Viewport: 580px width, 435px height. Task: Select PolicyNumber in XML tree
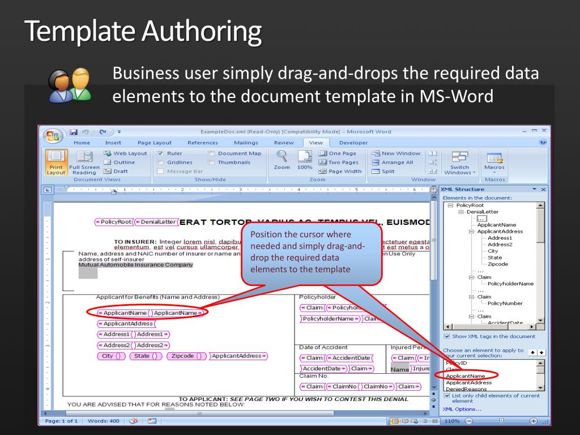pyautogui.click(x=505, y=304)
